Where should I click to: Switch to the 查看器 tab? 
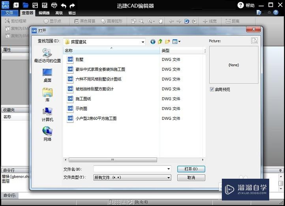coord(28,13)
